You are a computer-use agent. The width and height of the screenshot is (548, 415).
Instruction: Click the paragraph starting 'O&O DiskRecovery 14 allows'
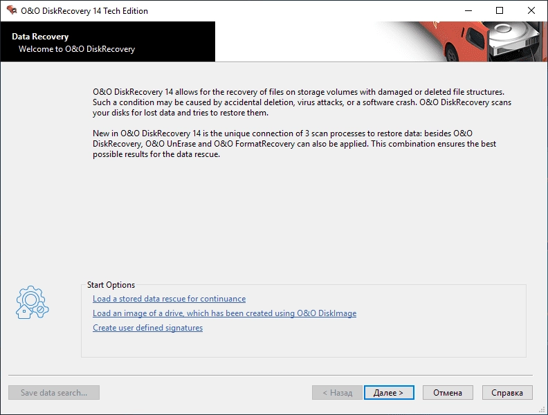coord(302,102)
